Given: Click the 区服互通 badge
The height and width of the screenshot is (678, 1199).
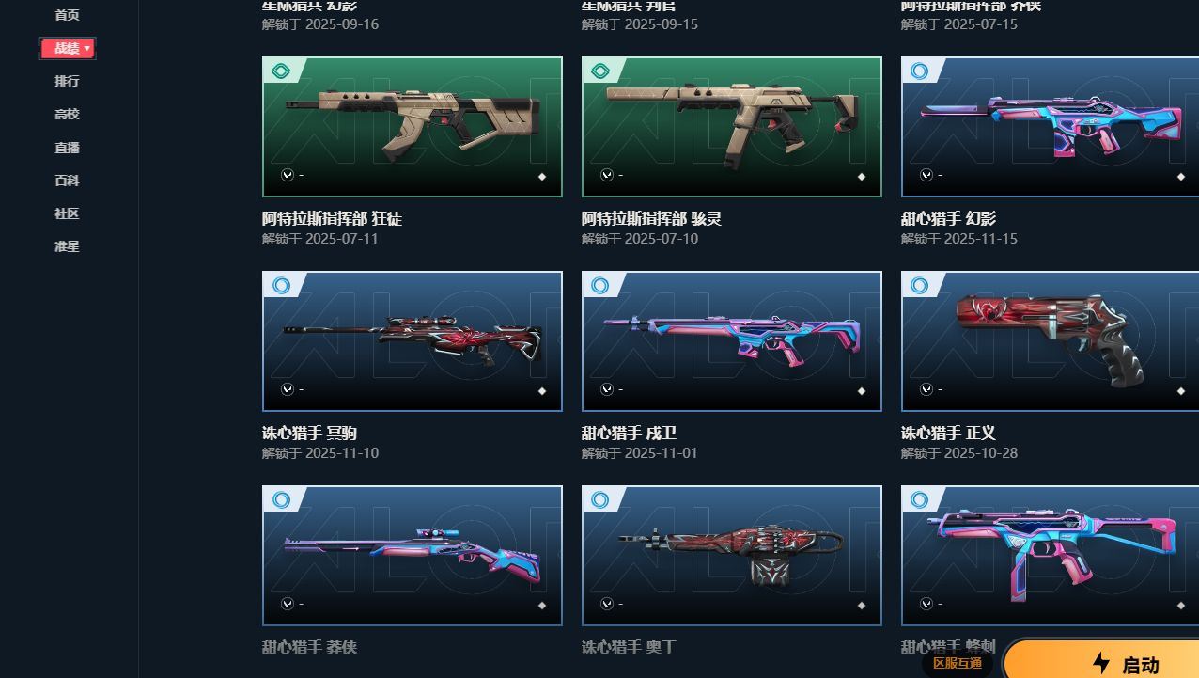Looking at the screenshot, I should coord(958,663).
